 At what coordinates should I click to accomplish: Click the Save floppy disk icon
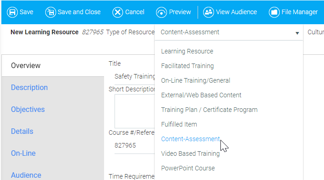pos(12,12)
